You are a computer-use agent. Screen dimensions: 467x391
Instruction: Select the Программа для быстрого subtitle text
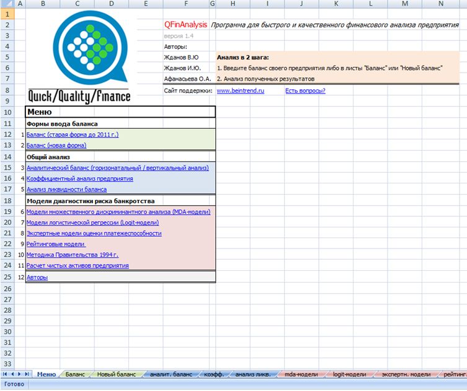coord(335,25)
